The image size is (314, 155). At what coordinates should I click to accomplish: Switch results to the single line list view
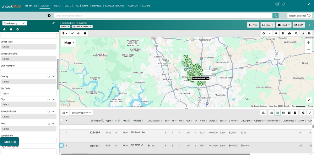tap(272, 113)
